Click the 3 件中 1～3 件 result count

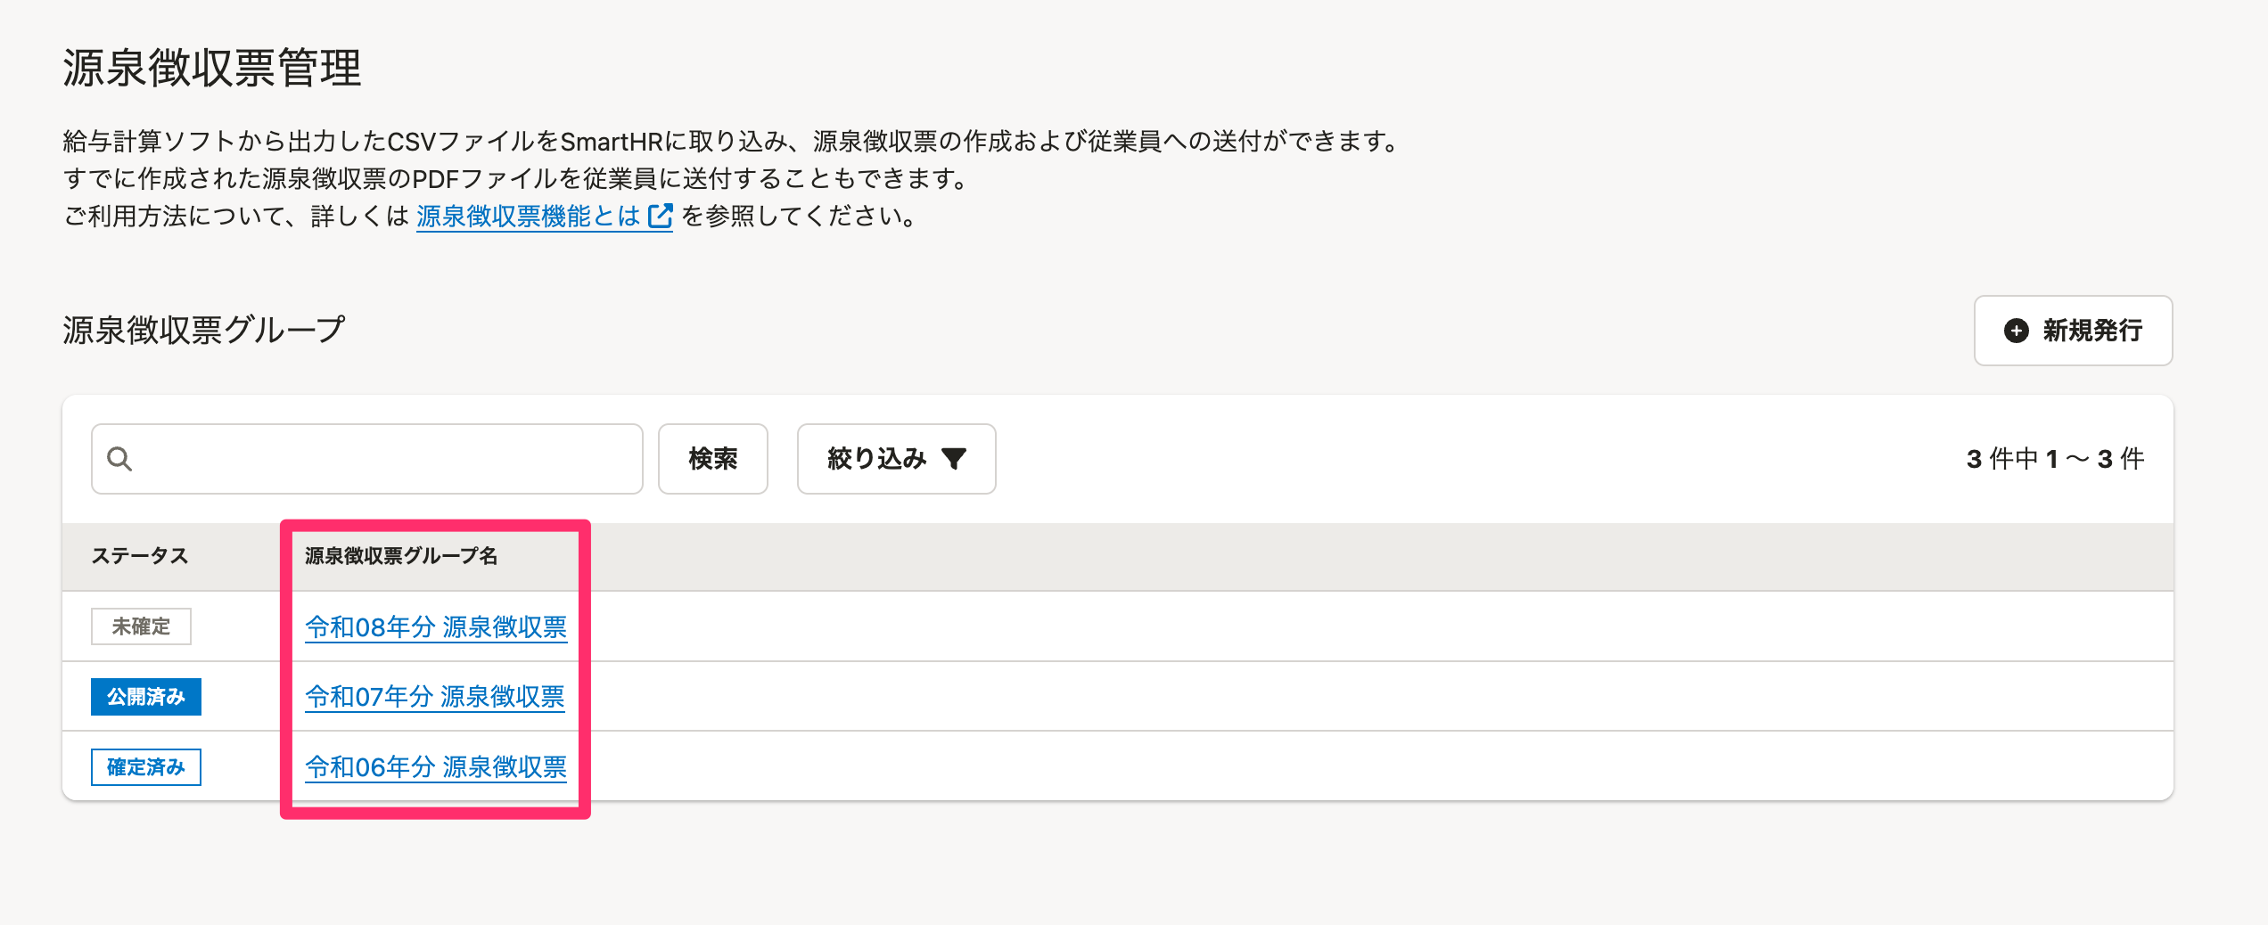coord(2055,459)
